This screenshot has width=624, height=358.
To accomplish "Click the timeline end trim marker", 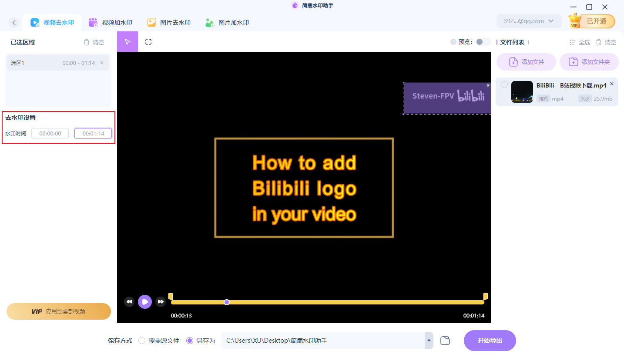I will [x=486, y=296].
